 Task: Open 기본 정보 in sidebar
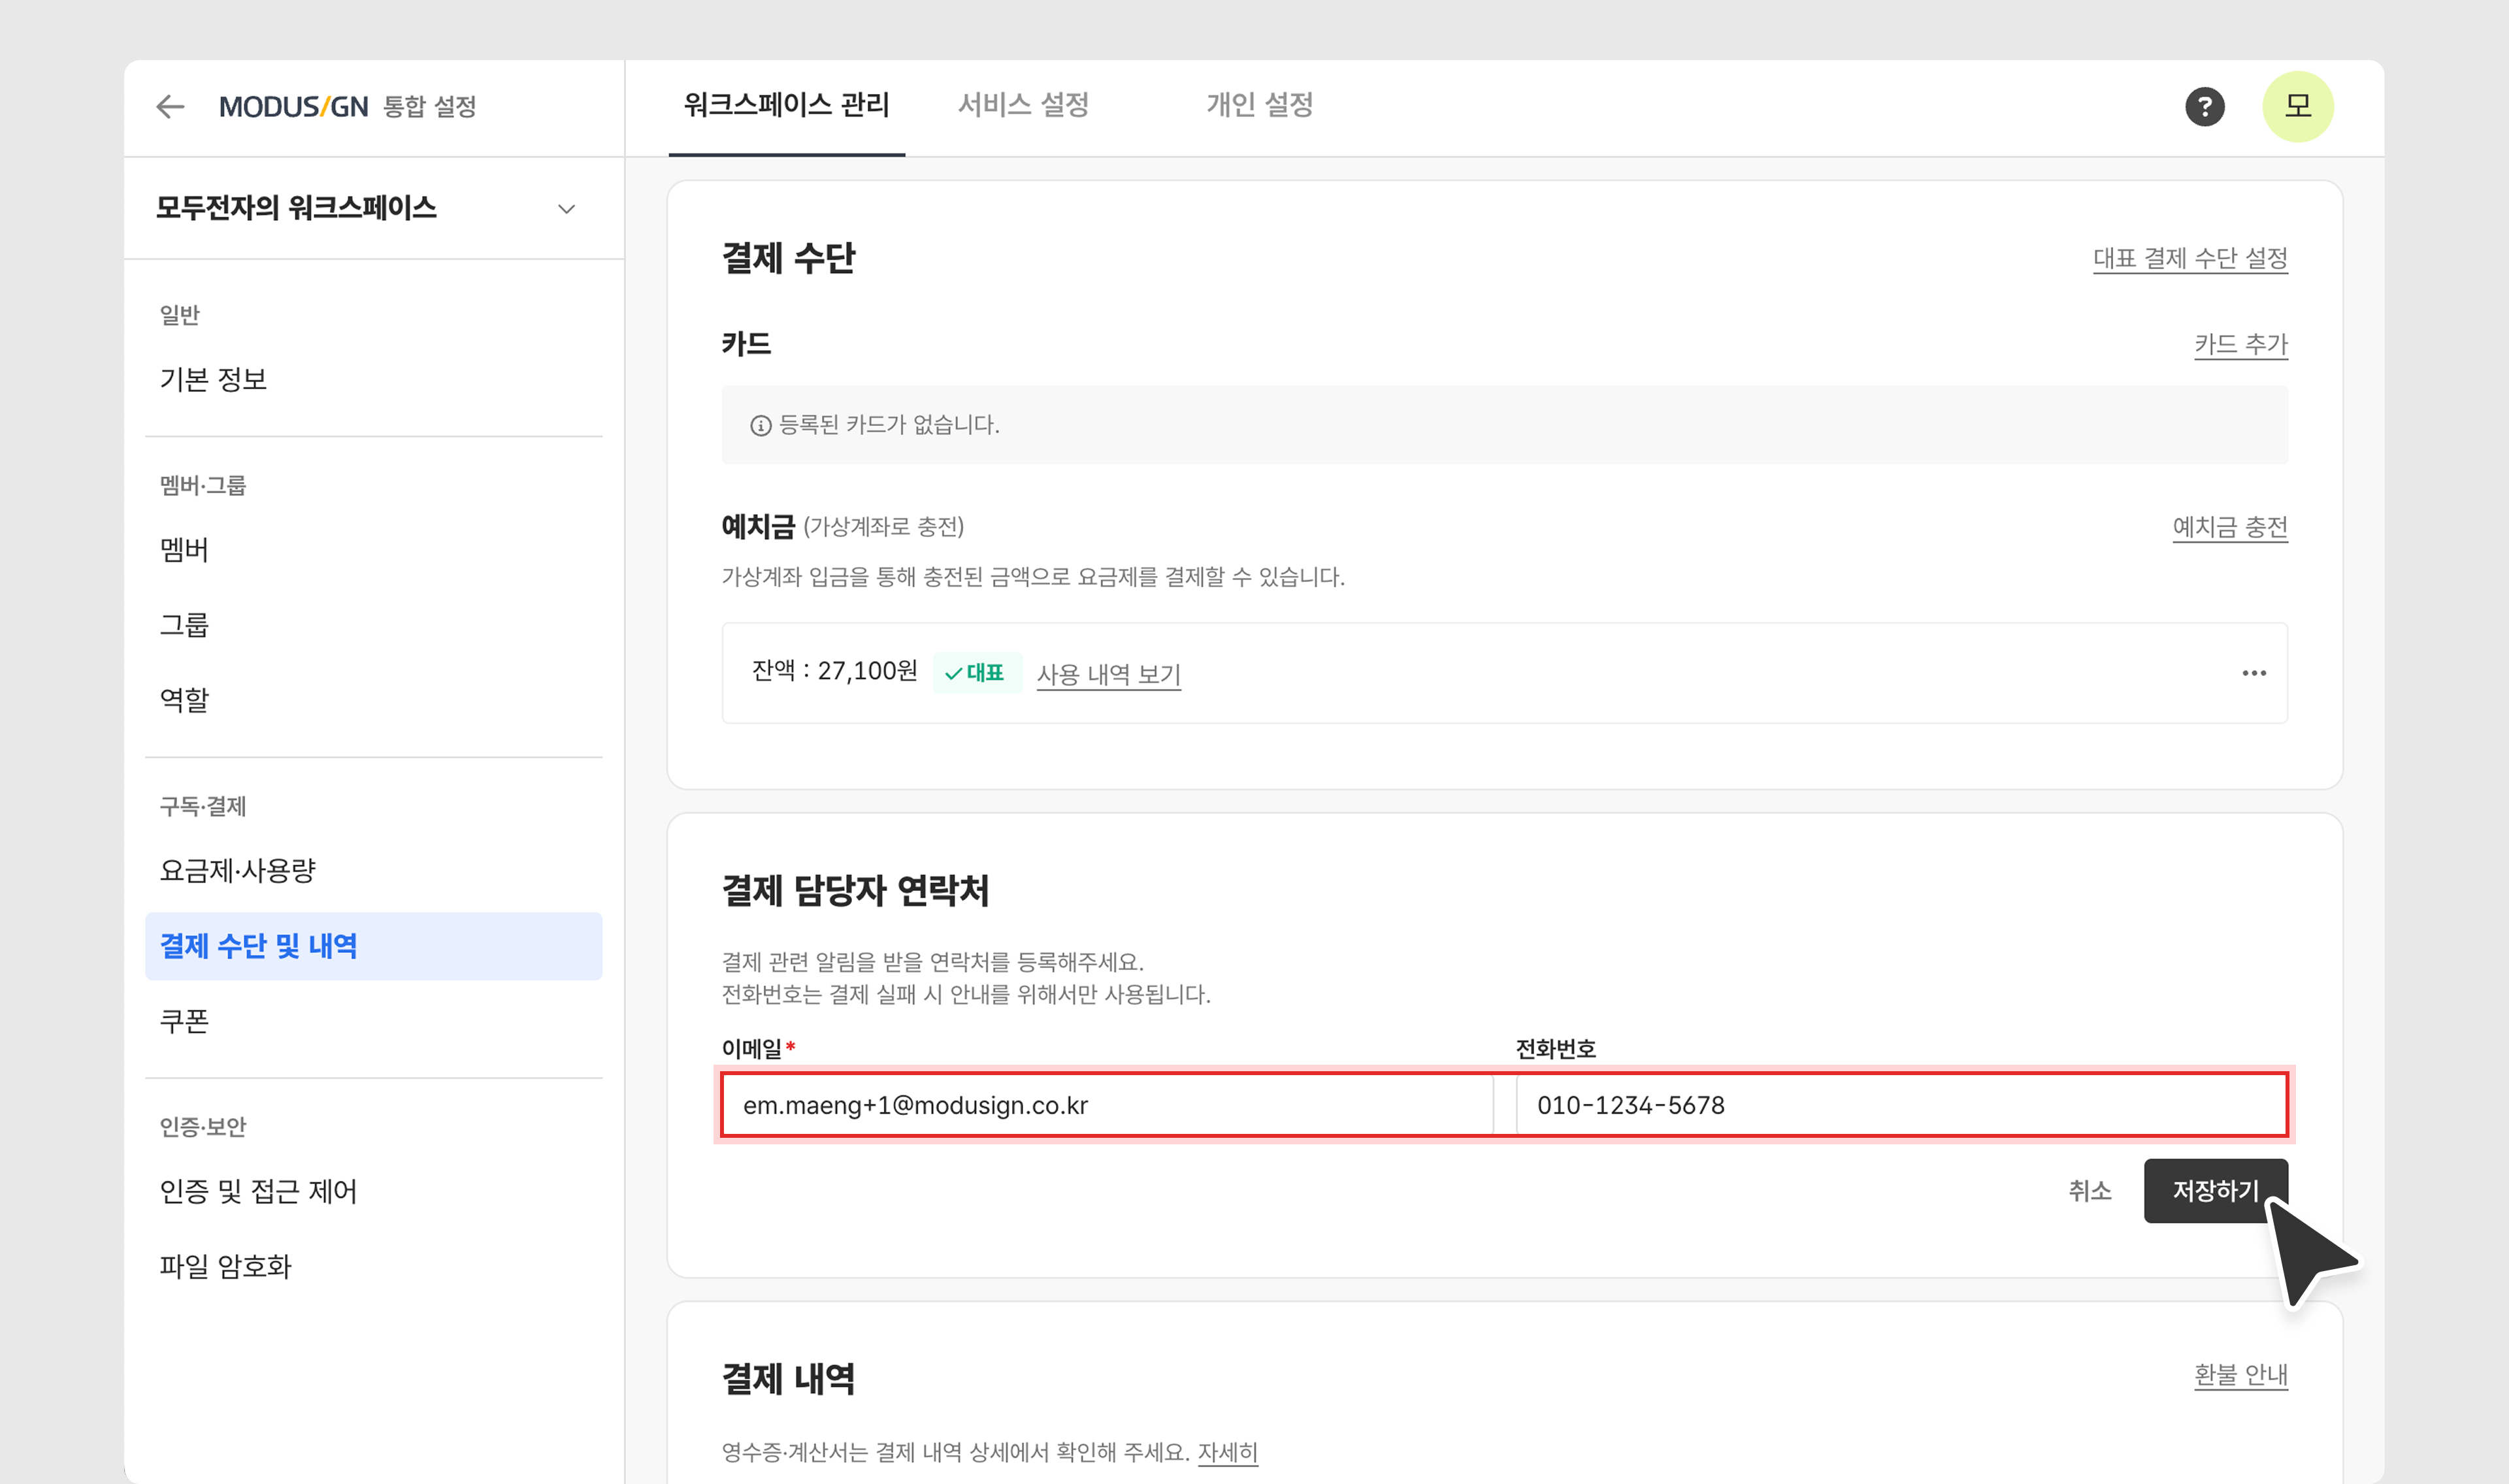tap(214, 379)
